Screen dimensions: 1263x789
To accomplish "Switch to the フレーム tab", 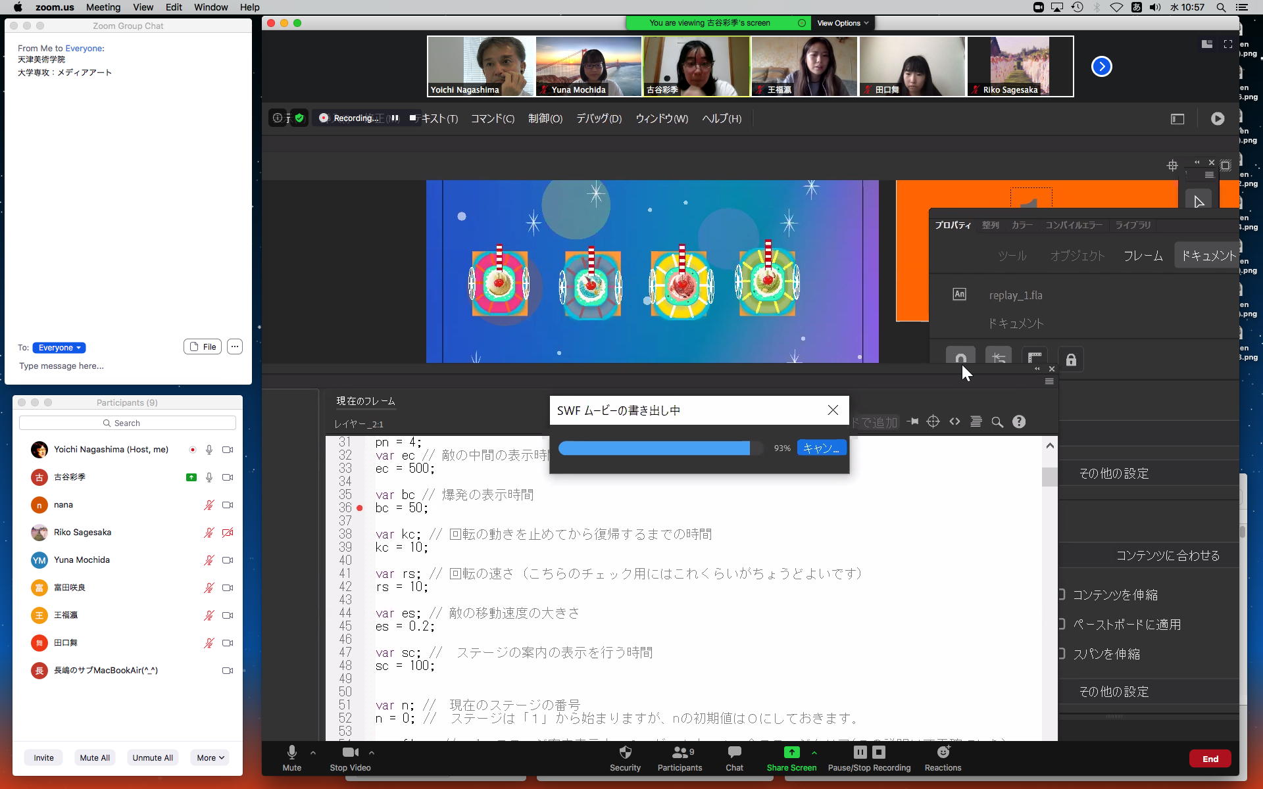I will pos(1143,256).
